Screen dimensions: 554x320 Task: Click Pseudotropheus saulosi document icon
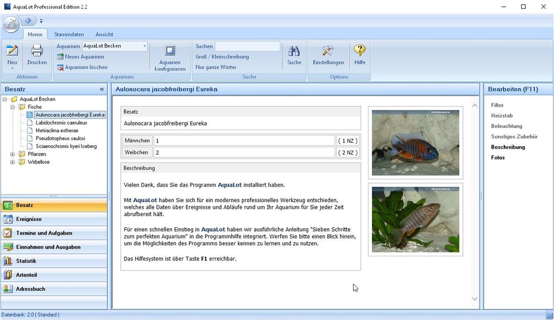pyautogui.click(x=30, y=138)
